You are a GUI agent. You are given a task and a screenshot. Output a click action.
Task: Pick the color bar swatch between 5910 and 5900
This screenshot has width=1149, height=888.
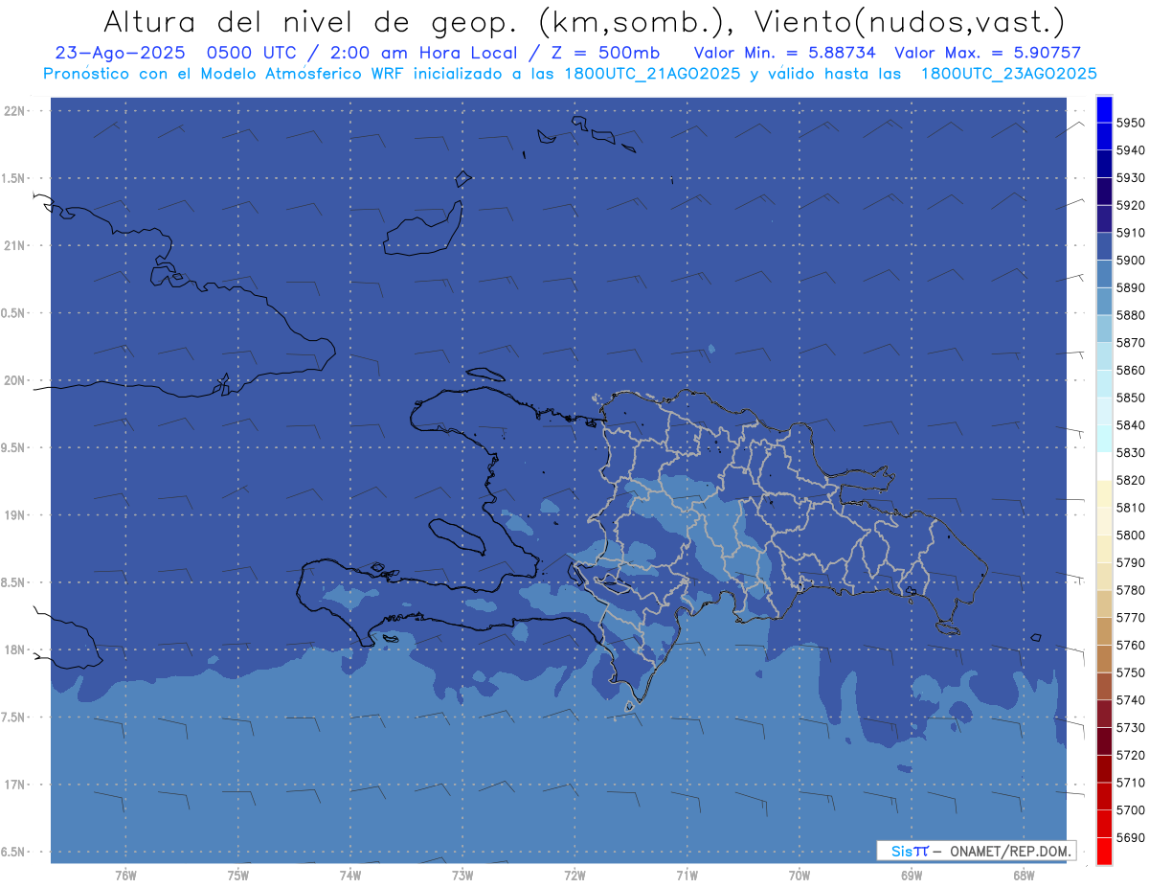click(1104, 246)
